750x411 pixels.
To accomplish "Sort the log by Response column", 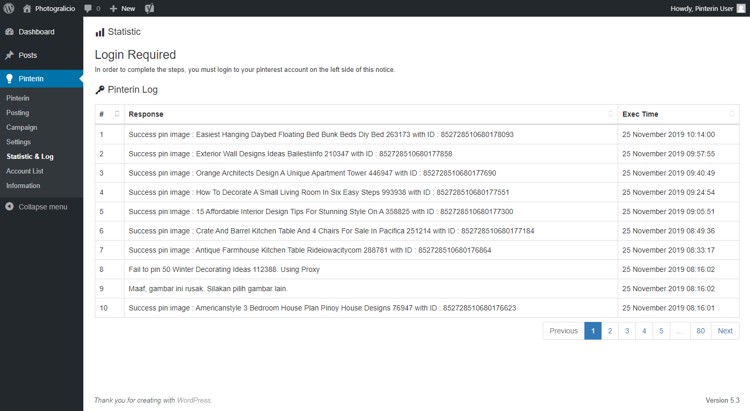I will (371, 114).
